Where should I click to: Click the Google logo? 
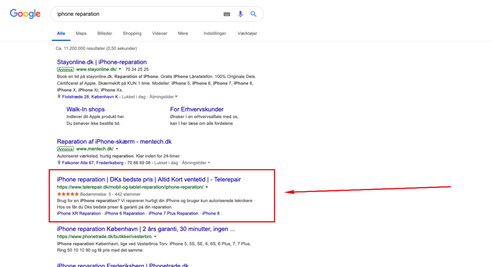point(25,14)
